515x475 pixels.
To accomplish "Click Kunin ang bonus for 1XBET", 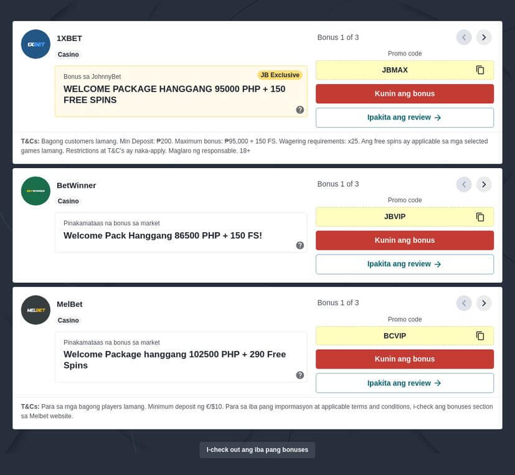I will coord(405,94).
